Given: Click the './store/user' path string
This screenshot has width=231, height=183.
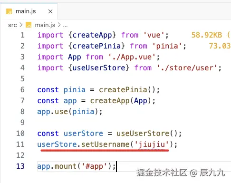Looking at the screenshot, I should click(187, 68).
